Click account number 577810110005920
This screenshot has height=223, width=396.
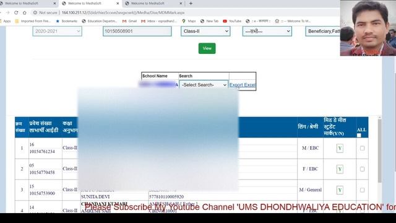[166, 197]
